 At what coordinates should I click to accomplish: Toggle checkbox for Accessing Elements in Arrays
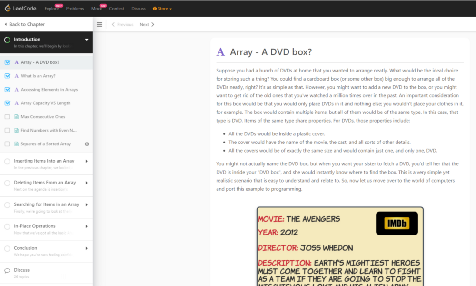click(7, 90)
